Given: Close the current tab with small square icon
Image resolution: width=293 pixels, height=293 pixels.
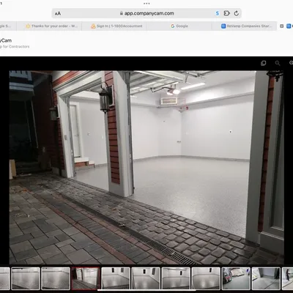Looking at the screenshot, I should 282,26.
